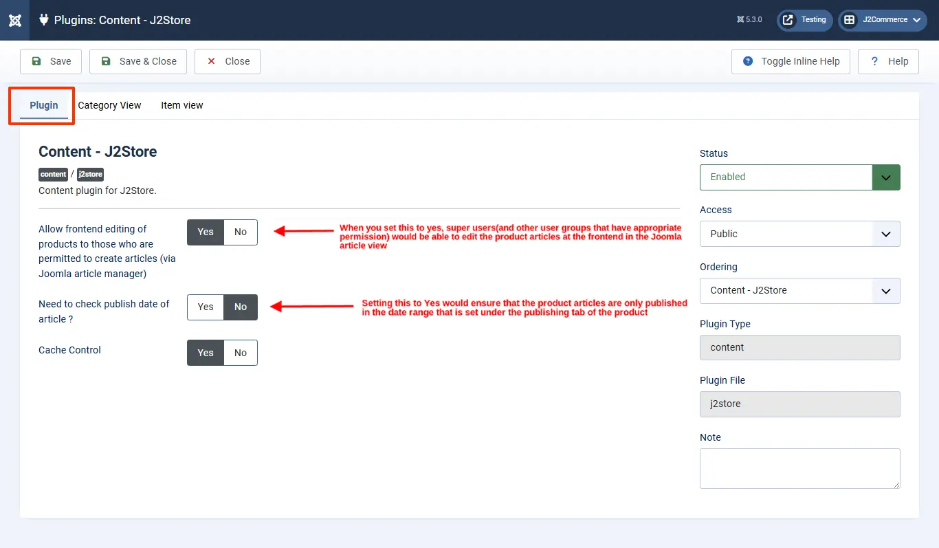
Task: Set frontend editing of products to No
Action: (241, 232)
